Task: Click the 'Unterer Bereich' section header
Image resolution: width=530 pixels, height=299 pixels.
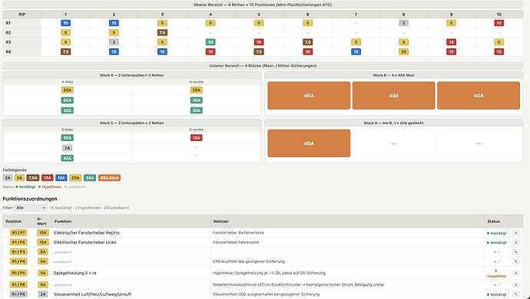Action: pos(263,66)
